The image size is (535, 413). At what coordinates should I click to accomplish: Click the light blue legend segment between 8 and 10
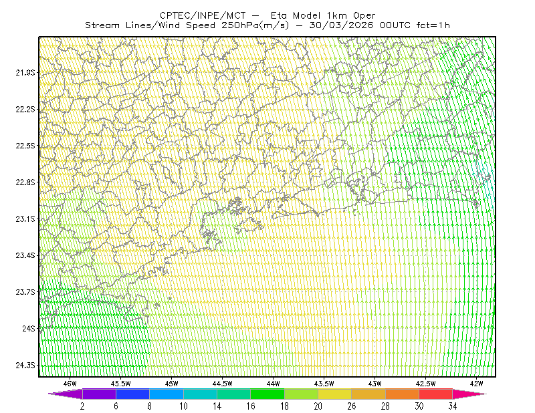click(x=167, y=394)
